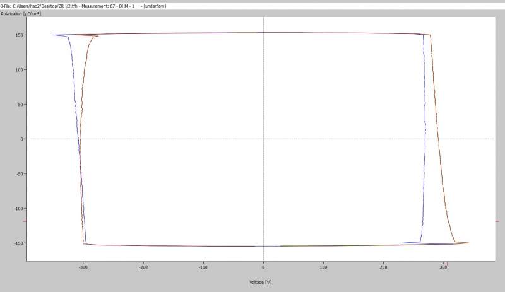Click the Polarization [µC/cm²] axis title
Viewport: 505px width, 292px height.
[21, 14]
